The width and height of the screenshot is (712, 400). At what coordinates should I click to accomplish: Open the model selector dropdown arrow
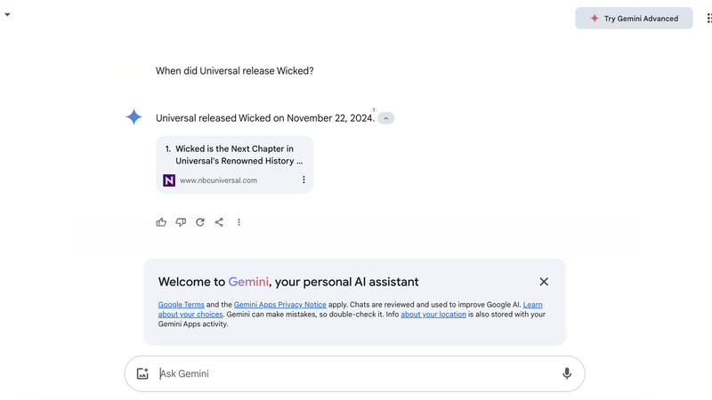[7, 14]
